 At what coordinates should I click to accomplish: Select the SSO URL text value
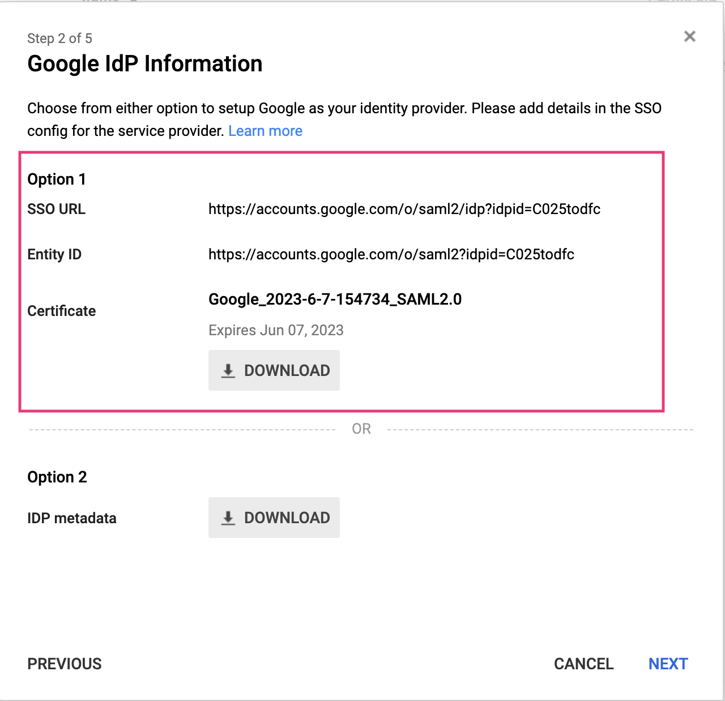click(x=404, y=209)
